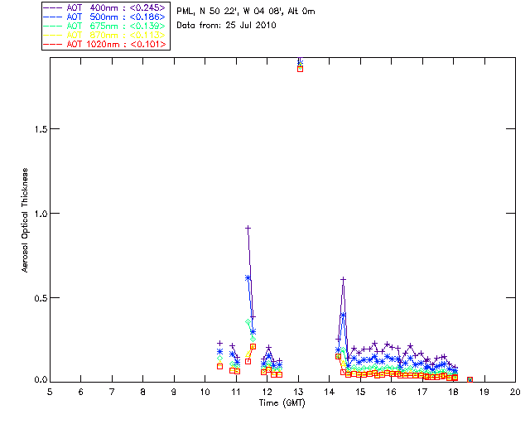Select the 'AOT 1020nm : <0.101>' legend entry
The width and height of the screenshot is (530, 424).
coord(104,44)
